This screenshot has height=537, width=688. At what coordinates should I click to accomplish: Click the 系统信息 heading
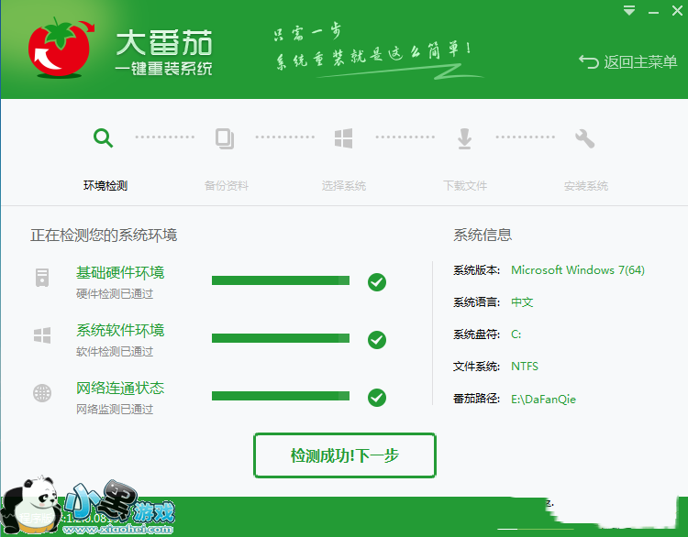coord(483,235)
